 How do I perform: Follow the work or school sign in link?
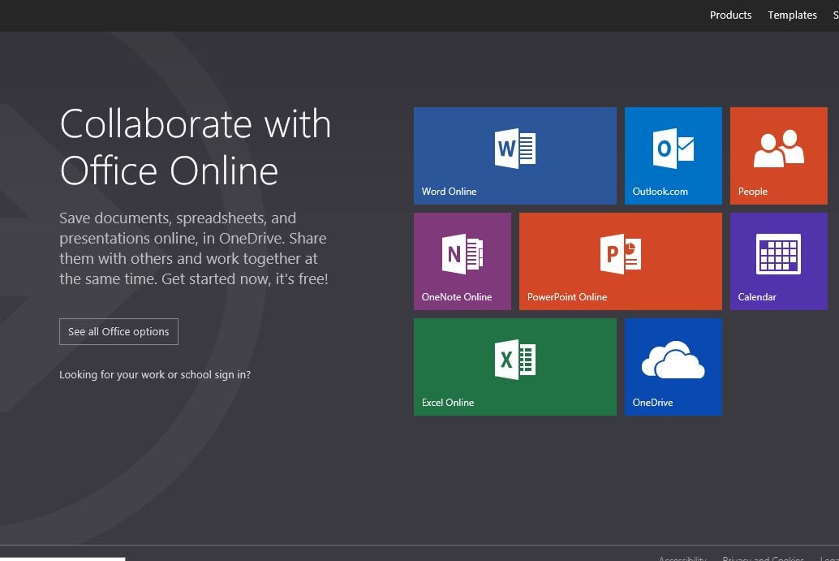[155, 375]
